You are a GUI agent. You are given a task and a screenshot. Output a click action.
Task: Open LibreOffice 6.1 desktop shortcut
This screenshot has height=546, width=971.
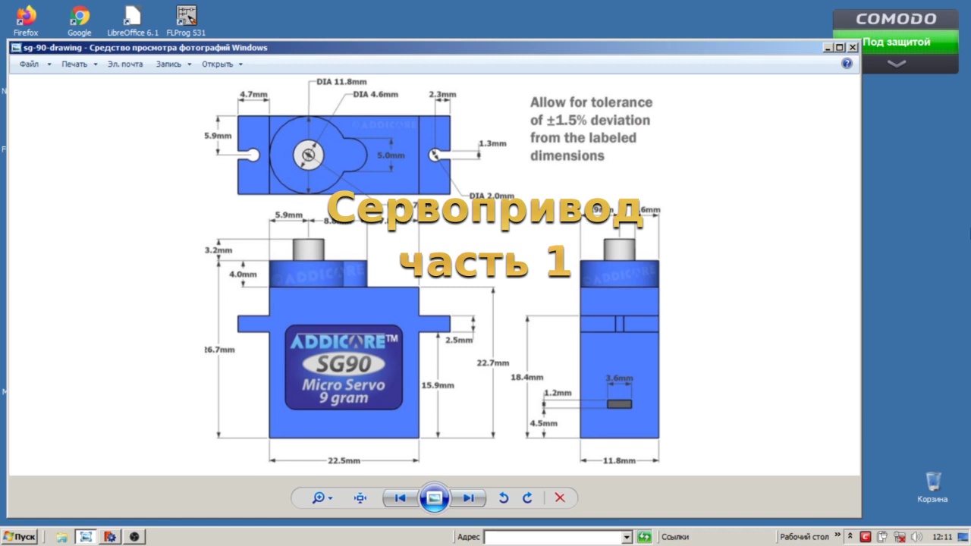(x=133, y=20)
